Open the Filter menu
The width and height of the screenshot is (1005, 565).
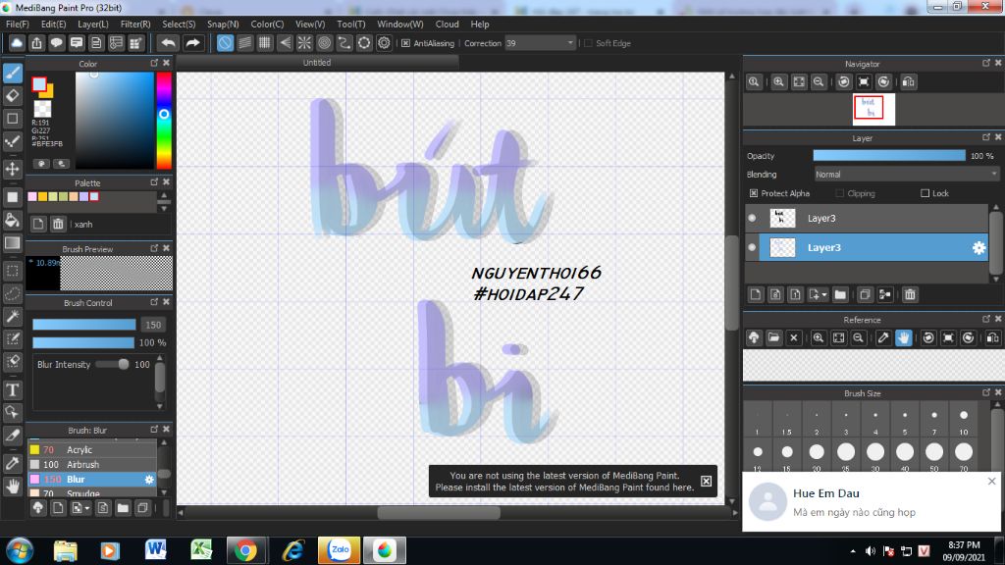[135, 24]
